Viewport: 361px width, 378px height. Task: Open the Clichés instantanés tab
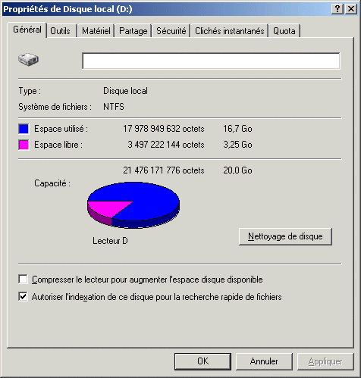tap(229, 31)
